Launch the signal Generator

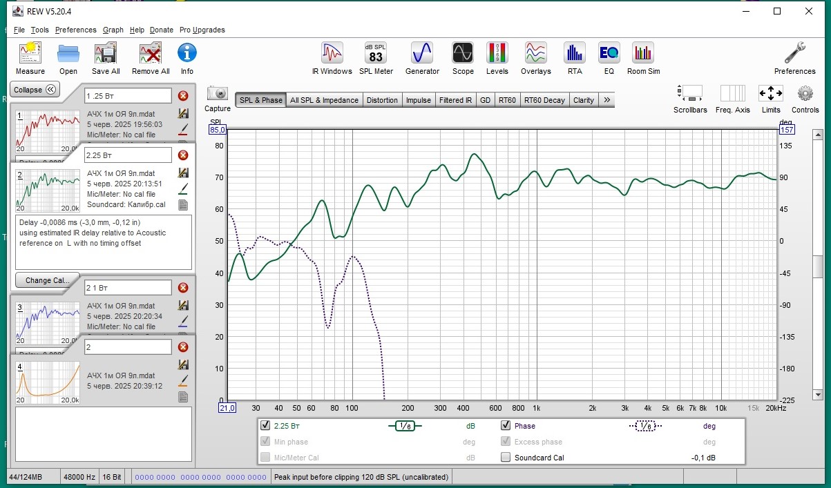422,53
